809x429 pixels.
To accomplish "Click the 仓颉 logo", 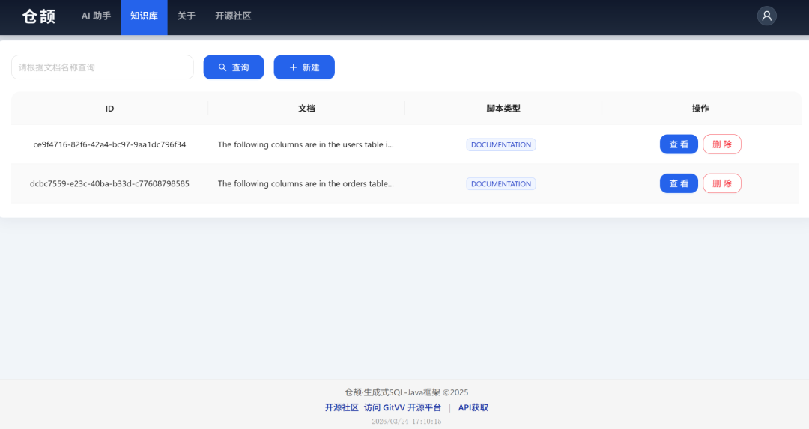I will 39,16.
